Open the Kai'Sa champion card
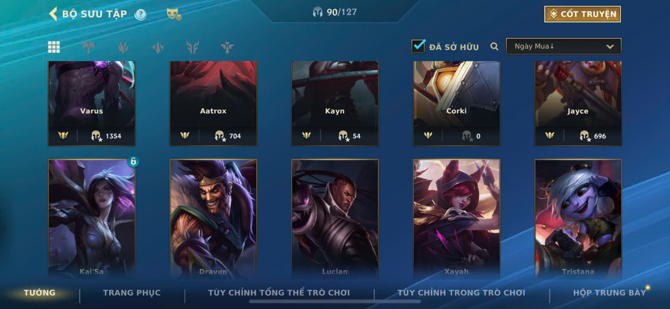The height and width of the screenshot is (309, 670). 92,218
